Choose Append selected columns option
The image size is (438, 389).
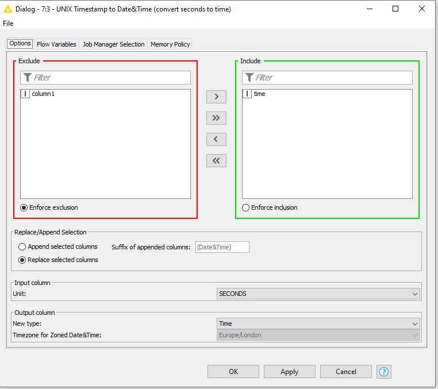point(22,247)
